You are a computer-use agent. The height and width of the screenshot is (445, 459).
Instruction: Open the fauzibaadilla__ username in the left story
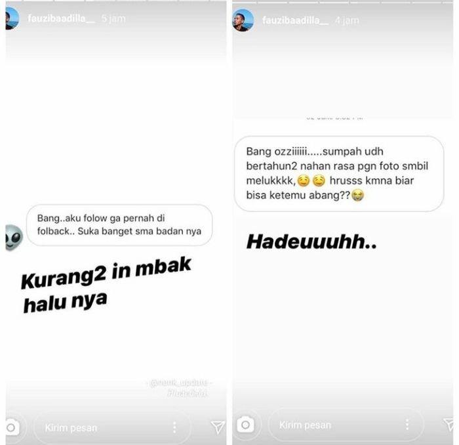tap(61, 18)
